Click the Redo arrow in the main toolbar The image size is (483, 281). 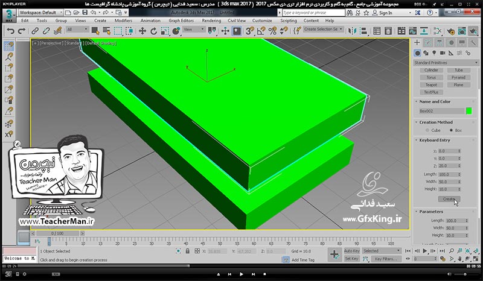pos(22,31)
